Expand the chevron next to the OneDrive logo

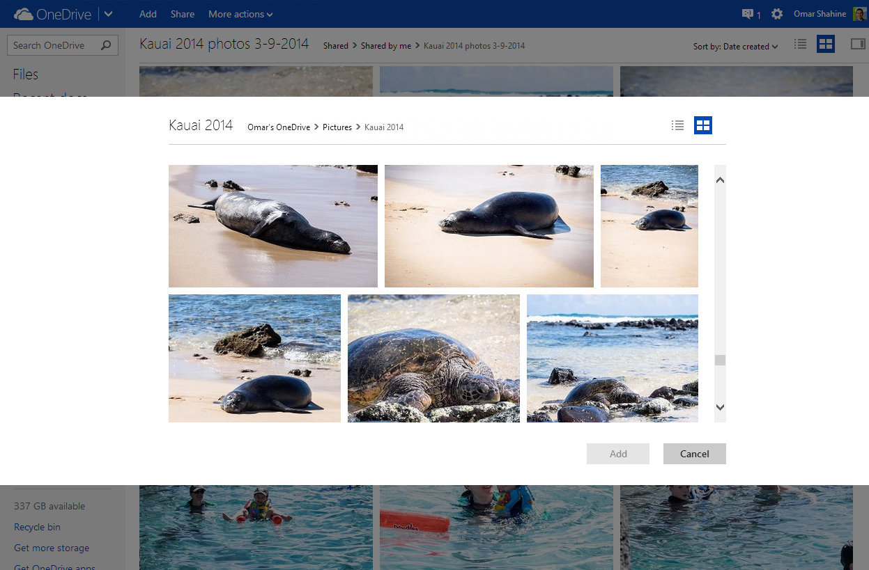[108, 13]
